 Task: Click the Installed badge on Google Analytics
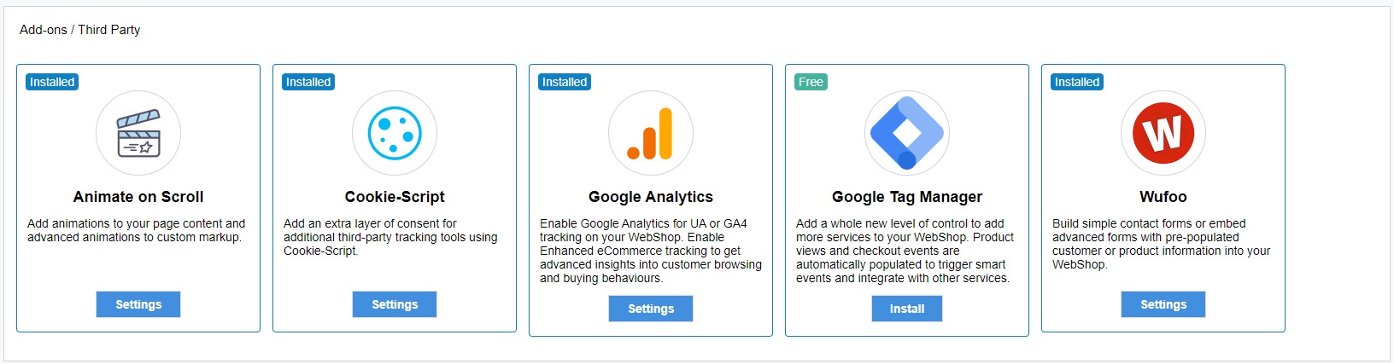[x=565, y=82]
